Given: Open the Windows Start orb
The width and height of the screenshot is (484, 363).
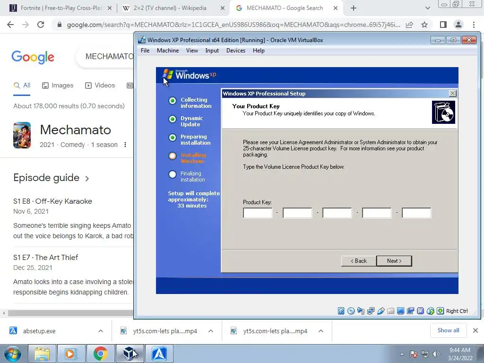Looking at the screenshot, I should point(13,354).
